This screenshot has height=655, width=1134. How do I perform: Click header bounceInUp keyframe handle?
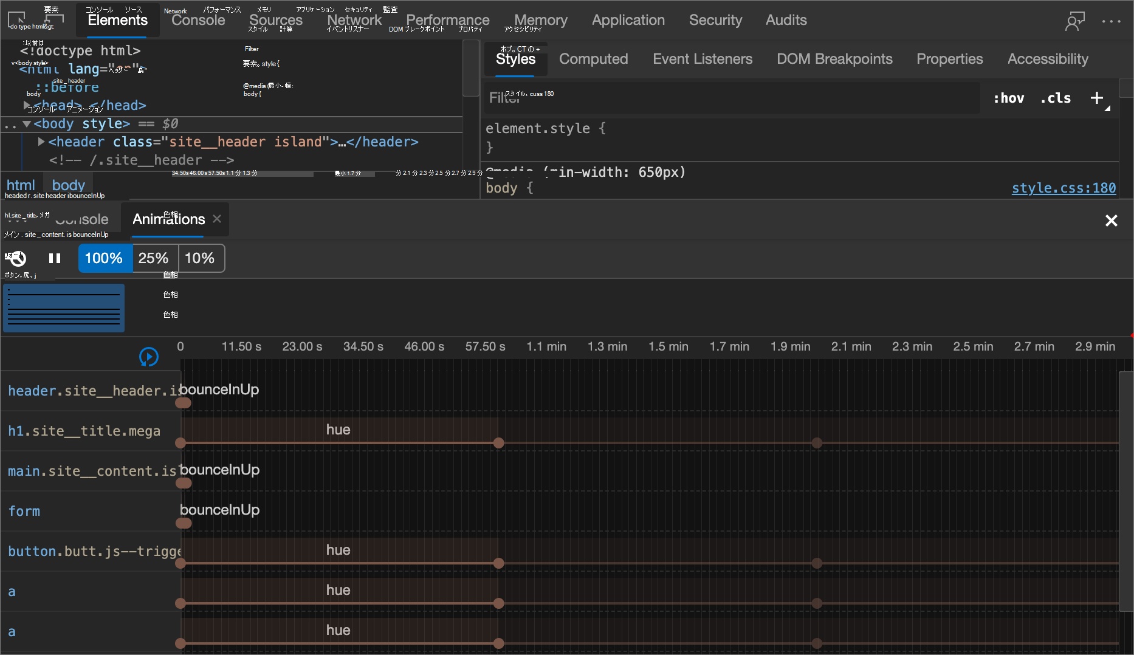pyautogui.click(x=184, y=403)
